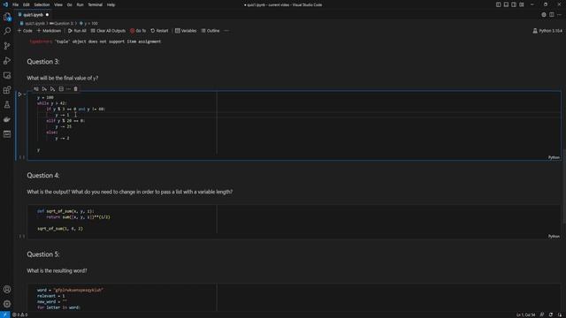Split cell icon in cell toolbar
This screenshot has width=566, height=318.
tap(61, 88)
